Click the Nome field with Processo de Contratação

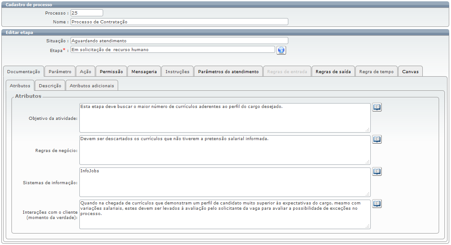point(179,22)
